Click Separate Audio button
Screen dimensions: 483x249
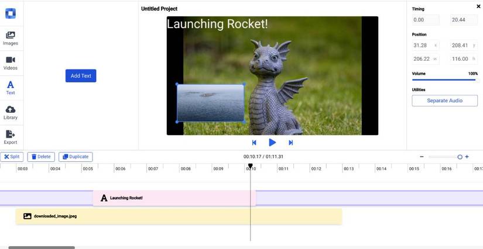444,101
